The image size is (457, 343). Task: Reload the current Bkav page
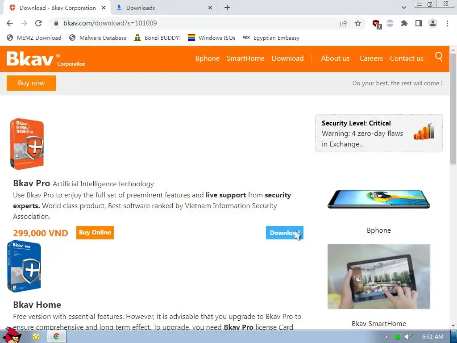click(x=38, y=23)
